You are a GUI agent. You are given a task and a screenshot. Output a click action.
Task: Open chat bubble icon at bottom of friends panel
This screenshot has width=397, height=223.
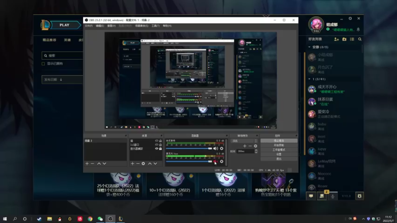click(311, 196)
